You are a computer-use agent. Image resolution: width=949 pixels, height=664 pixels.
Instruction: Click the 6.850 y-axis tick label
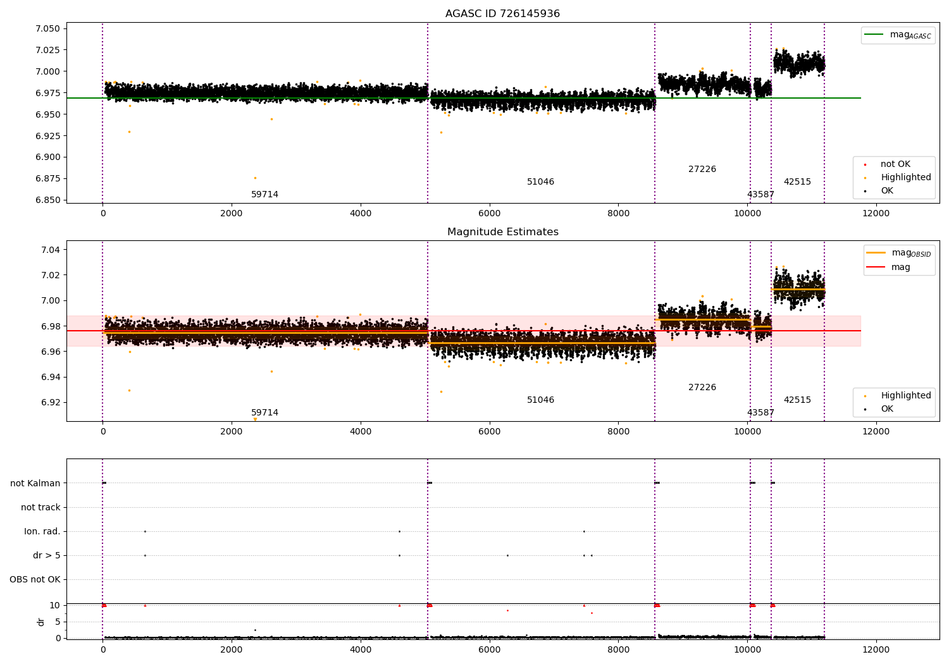point(47,200)
